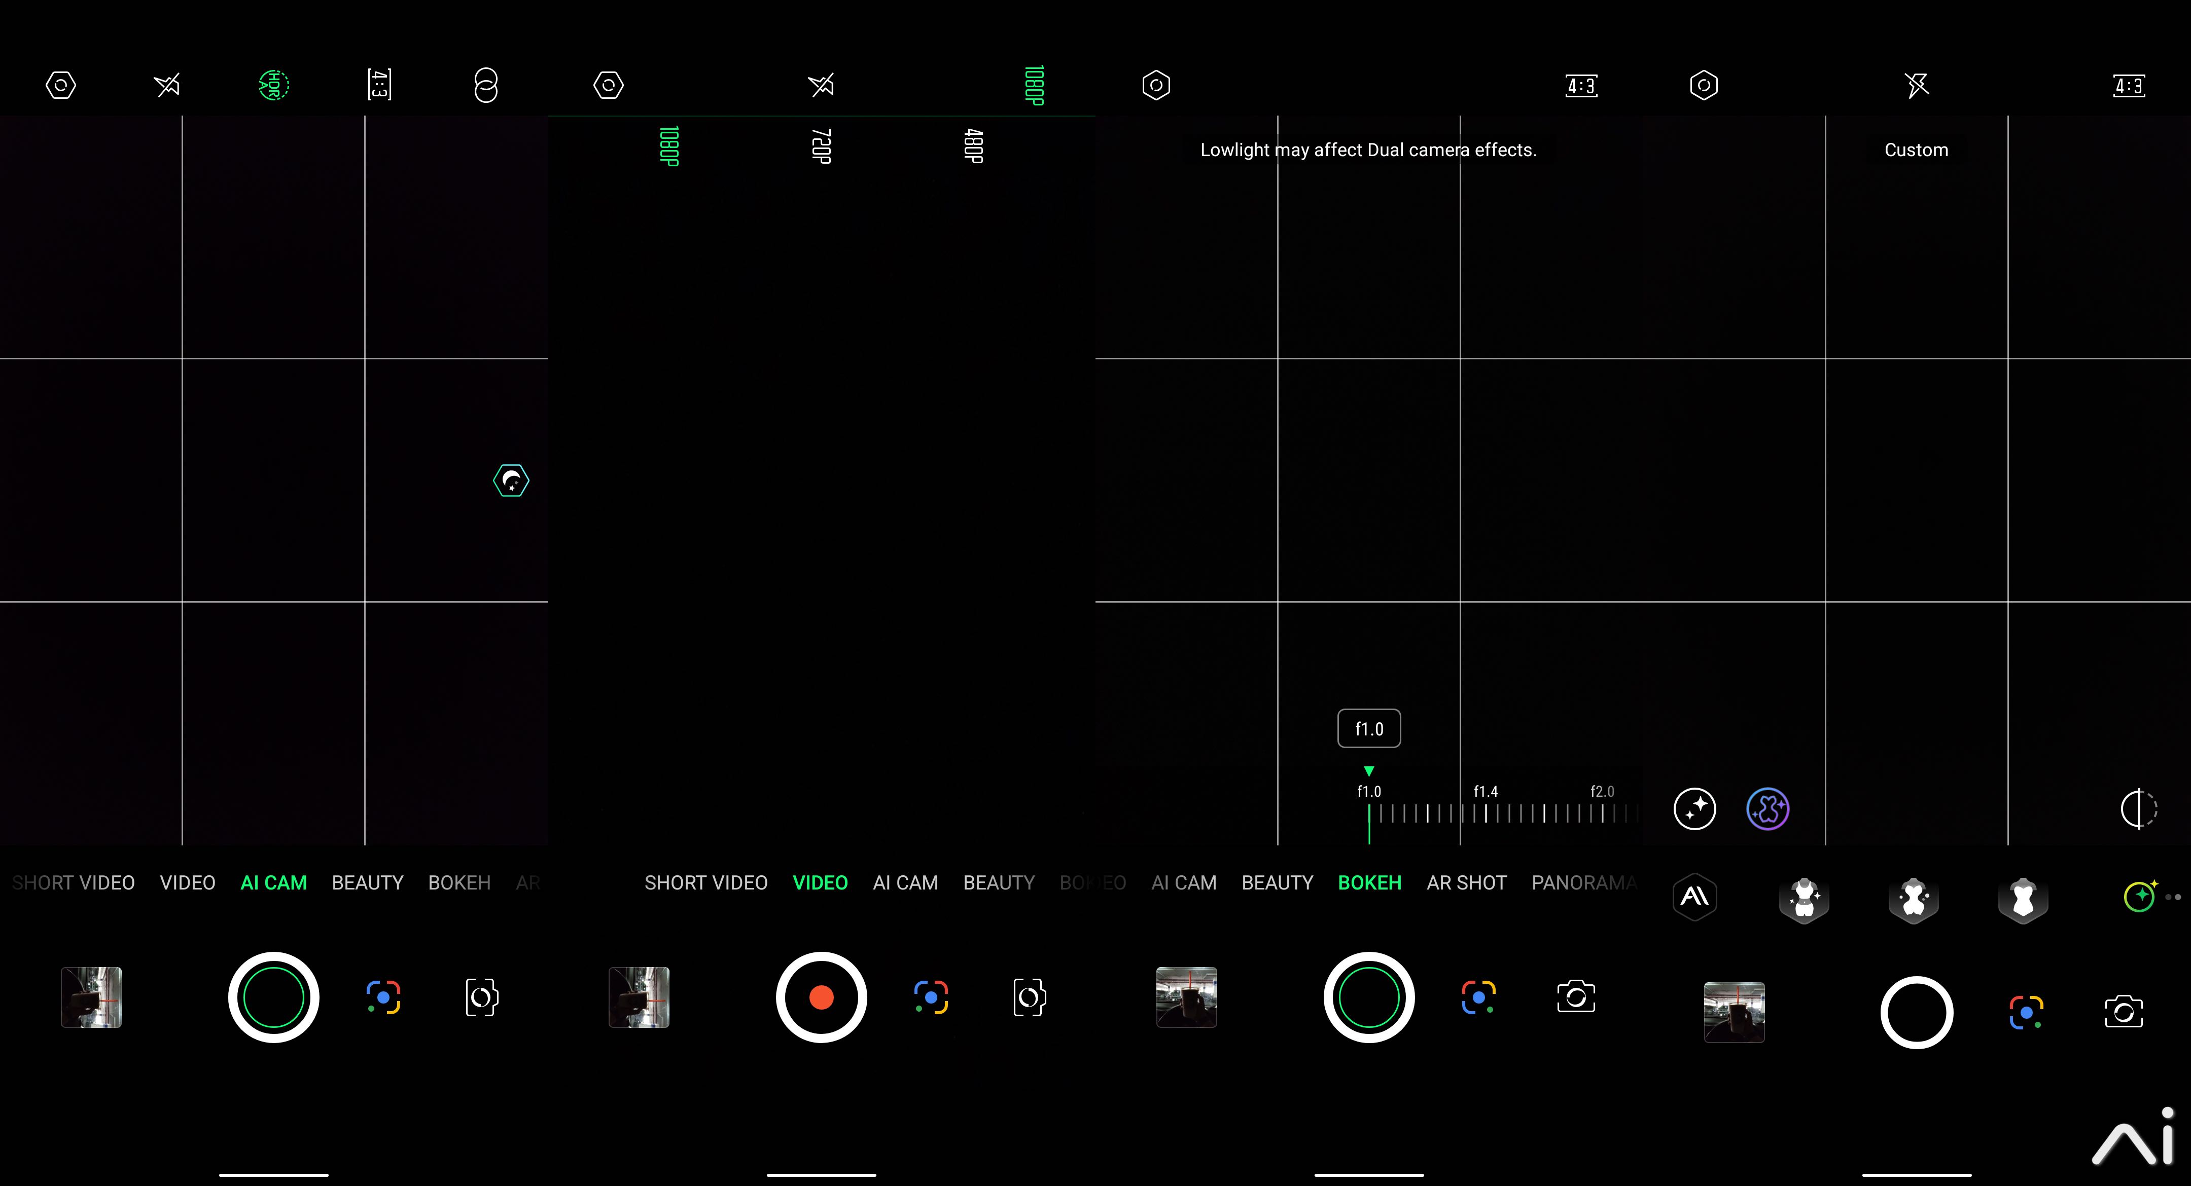The width and height of the screenshot is (2191, 1186).
Task: Toggle flash on the AI CAM screen
Action: (x=167, y=85)
